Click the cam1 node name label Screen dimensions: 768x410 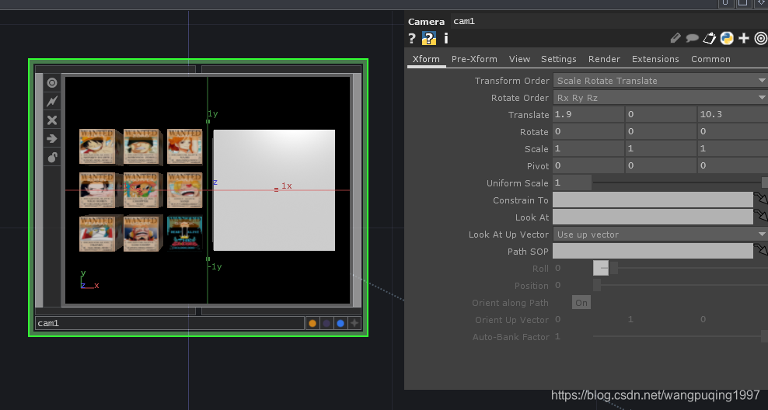[x=170, y=323]
